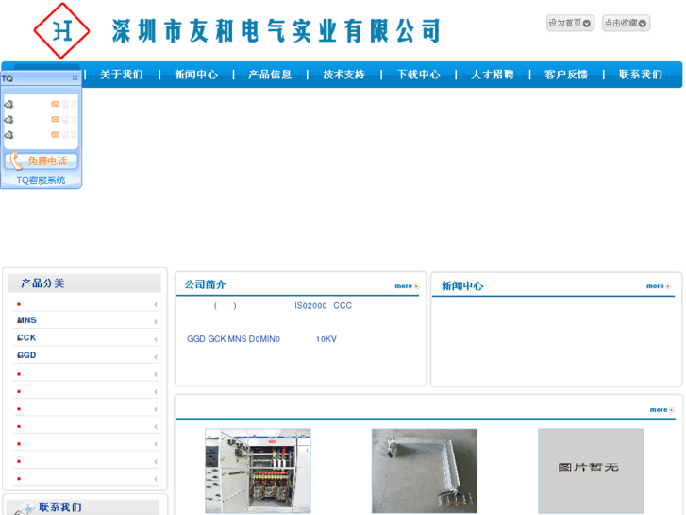Click the topmost agent avatar in TQ panel

[8, 104]
